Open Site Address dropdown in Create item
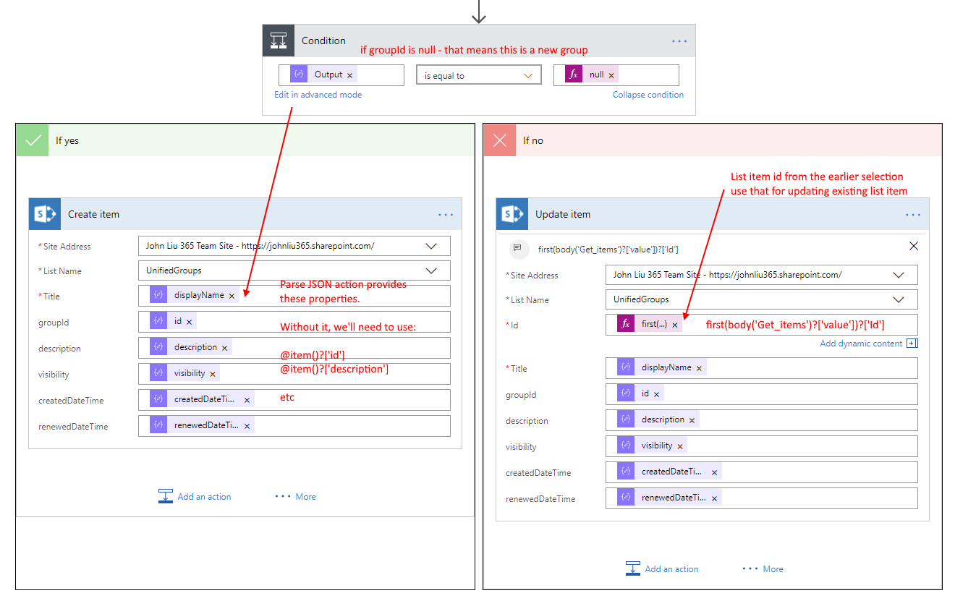The height and width of the screenshot is (601, 955). tap(431, 246)
